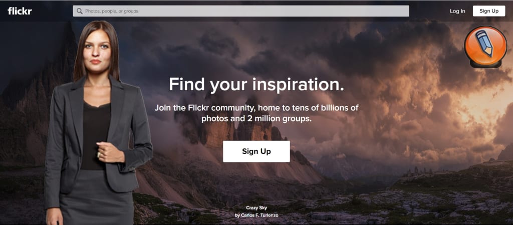
Task: Open the Log In link
Action: coord(457,11)
